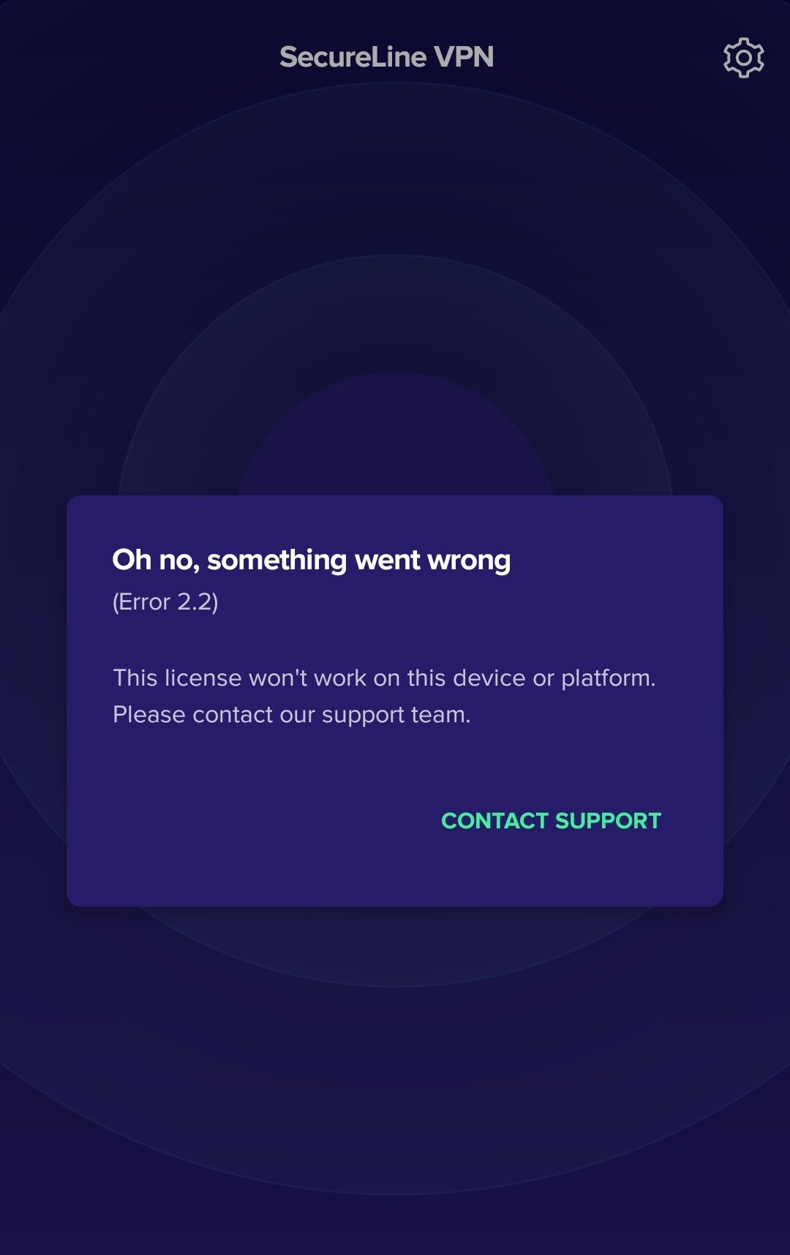
Task: Click the innermost dark circle behind the dialog
Action: 395,432
